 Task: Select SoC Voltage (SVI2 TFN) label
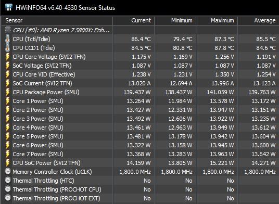click(42, 66)
